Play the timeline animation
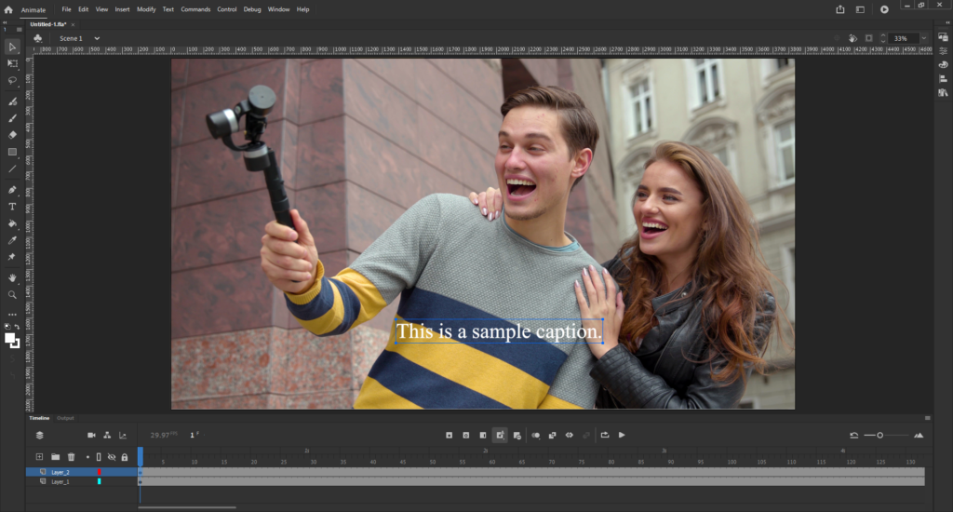Screen dimensions: 953x512 click(622, 435)
